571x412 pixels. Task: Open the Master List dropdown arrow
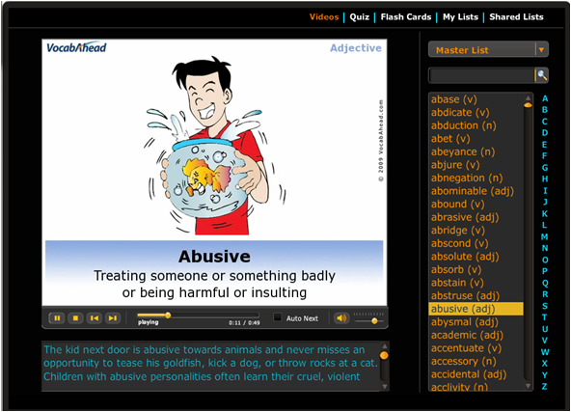(541, 50)
